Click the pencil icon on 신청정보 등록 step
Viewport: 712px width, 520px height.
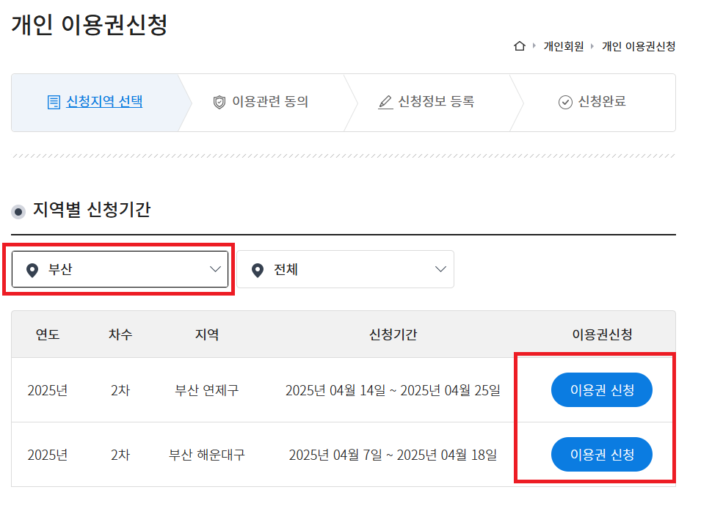click(x=385, y=103)
